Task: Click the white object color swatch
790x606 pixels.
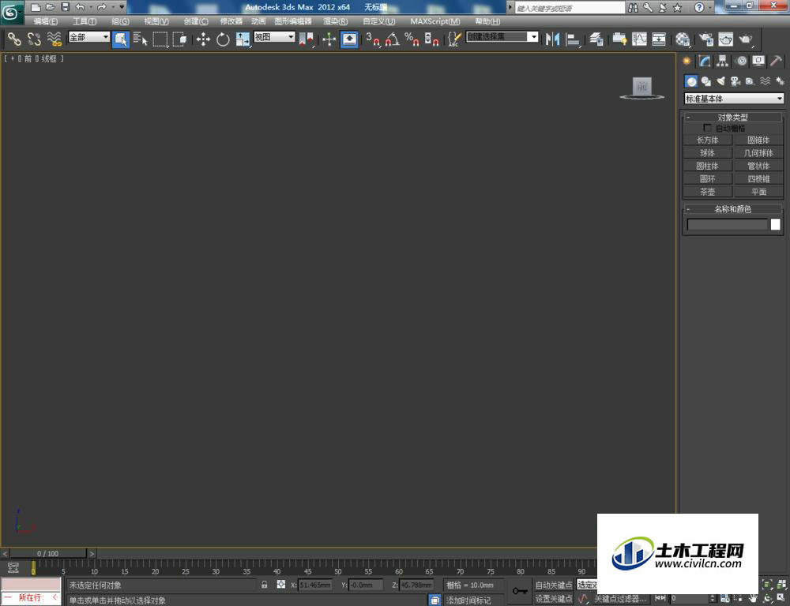Action: click(776, 224)
